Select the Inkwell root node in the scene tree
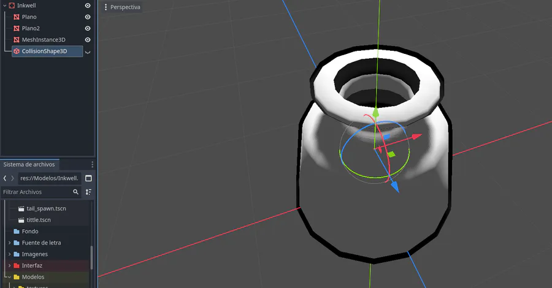The height and width of the screenshot is (288, 552). (x=26, y=6)
